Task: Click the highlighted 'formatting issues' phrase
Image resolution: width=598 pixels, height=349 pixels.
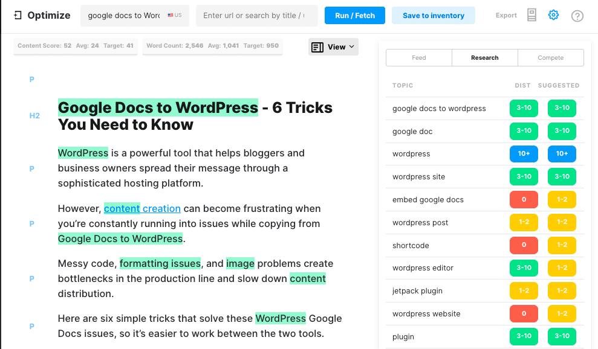Action: tap(160, 263)
